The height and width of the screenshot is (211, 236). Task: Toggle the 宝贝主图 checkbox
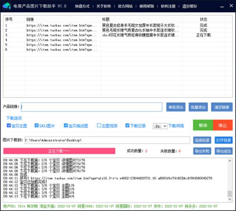click(x=9, y=125)
